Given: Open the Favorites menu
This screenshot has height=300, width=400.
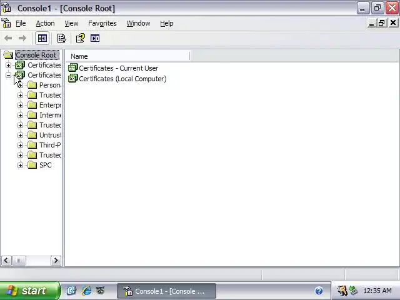Looking at the screenshot, I should pos(102,23).
